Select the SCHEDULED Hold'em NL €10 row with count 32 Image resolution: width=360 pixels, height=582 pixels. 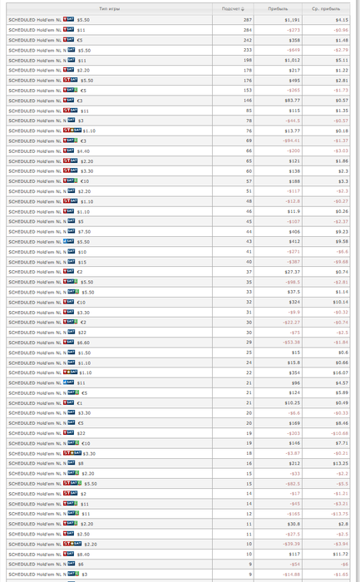(x=178, y=302)
